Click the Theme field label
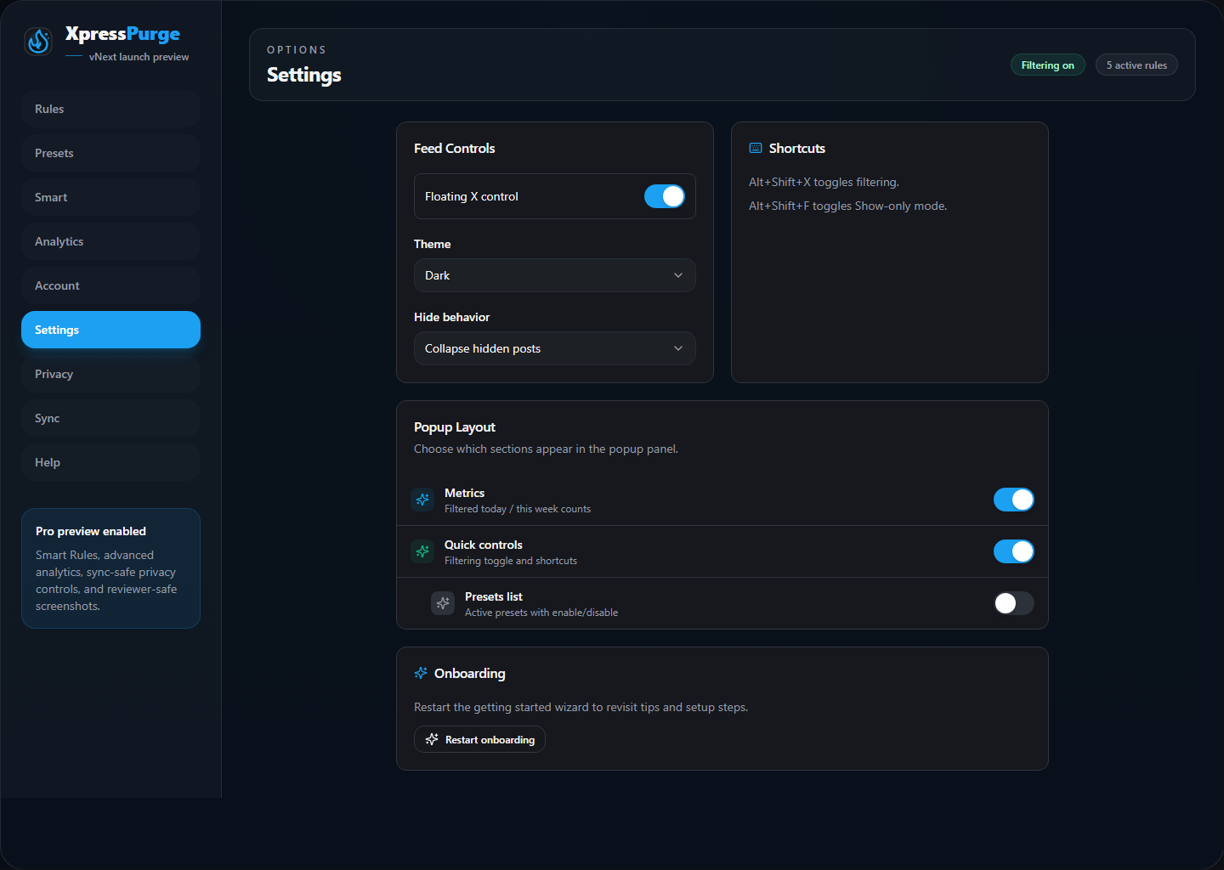This screenshot has width=1224, height=870. click(x=432, y=244)
